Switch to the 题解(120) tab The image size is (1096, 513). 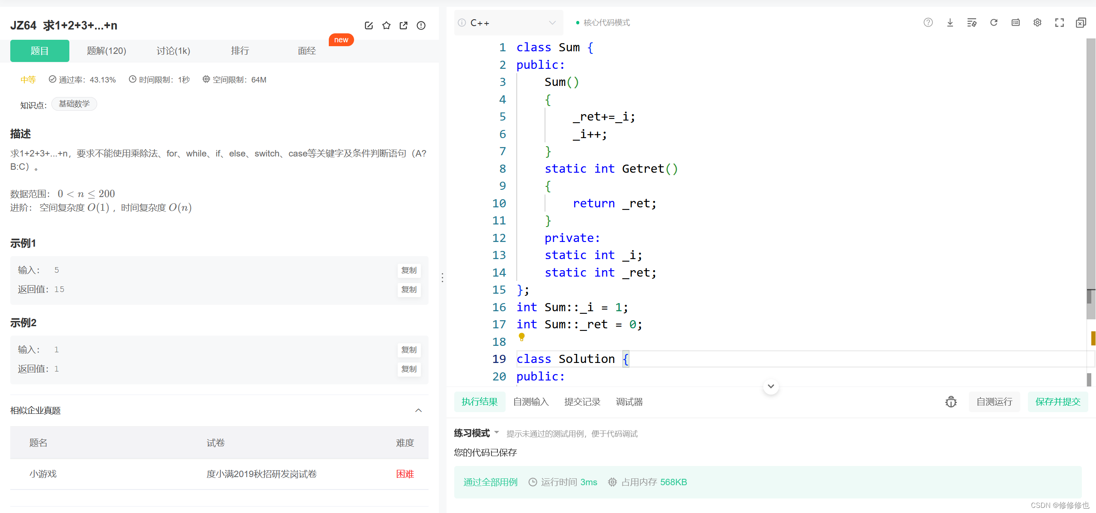point(106,51)
